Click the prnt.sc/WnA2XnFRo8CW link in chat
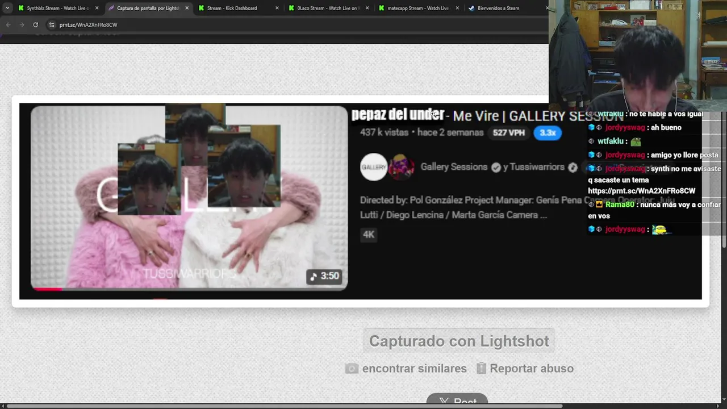This screenshot has height=409, width=727. pyautogui.click(x=641, y=191)
